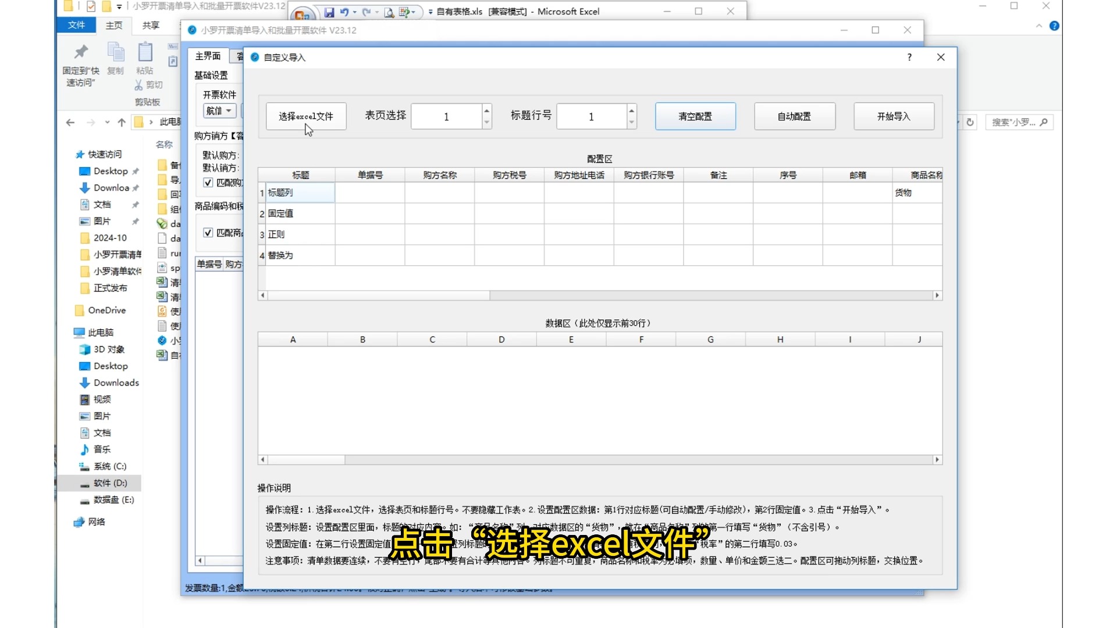Click the 关闭 custom dialog icon
1117x628 pixels.
(x=940, y=57)
